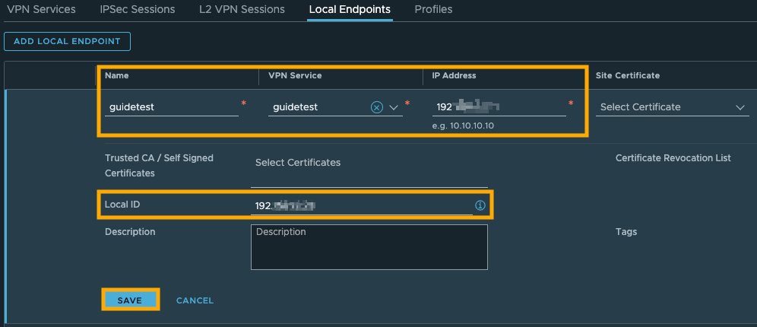The width and height of the screenshot is (757, 327).
Task: Click into the IP Address input field
Action: pos(499,107)
